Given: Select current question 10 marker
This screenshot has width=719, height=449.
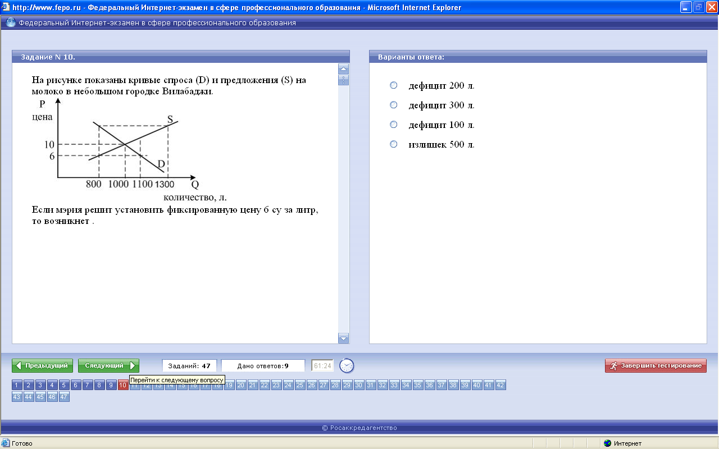Looking at the screenshot, I should point(123,385).
